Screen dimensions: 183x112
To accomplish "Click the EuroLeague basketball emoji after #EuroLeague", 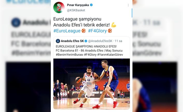I will (84, 31).
